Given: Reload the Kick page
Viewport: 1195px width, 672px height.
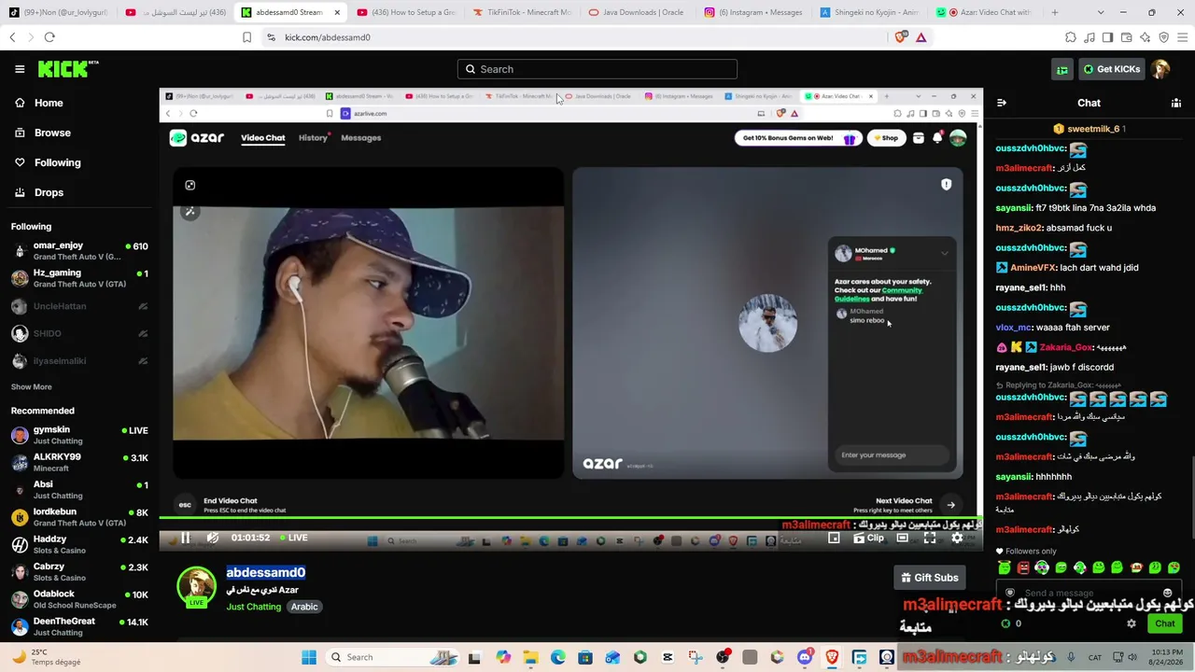Looking at the screenshot, I should [x=49, y=37].
